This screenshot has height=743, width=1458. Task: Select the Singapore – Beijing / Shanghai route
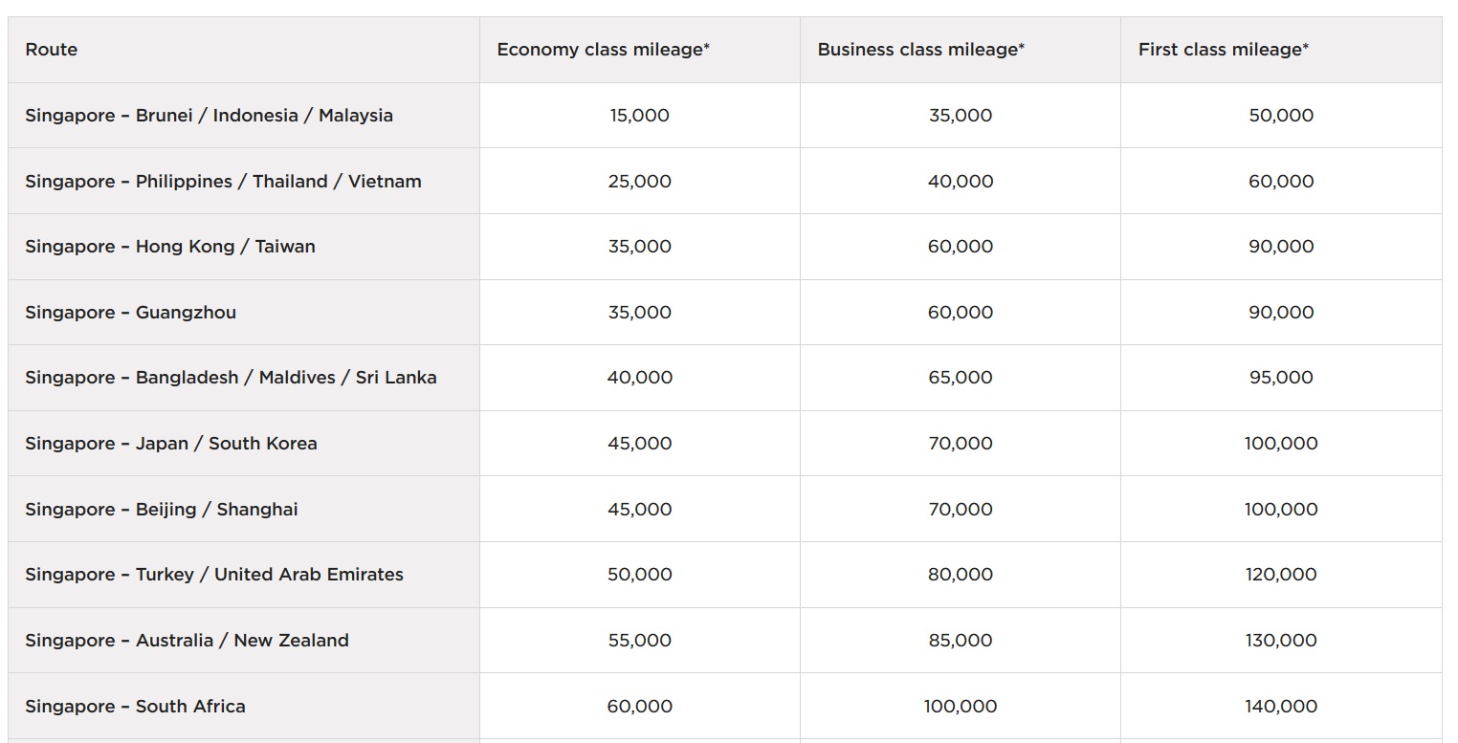point(162,510)
